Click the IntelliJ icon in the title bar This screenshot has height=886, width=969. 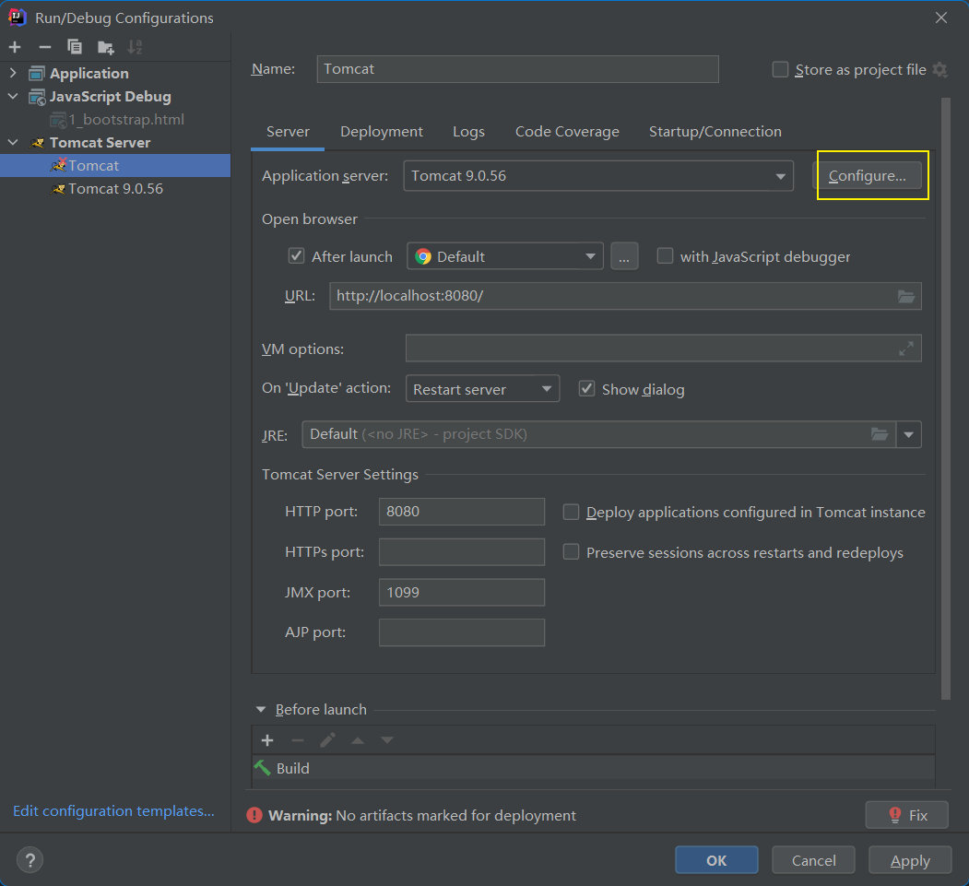[x=18, y=18]
